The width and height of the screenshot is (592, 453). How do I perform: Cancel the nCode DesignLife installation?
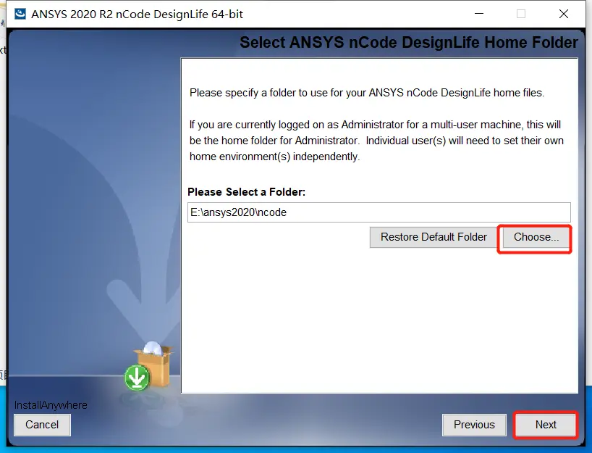42,425
